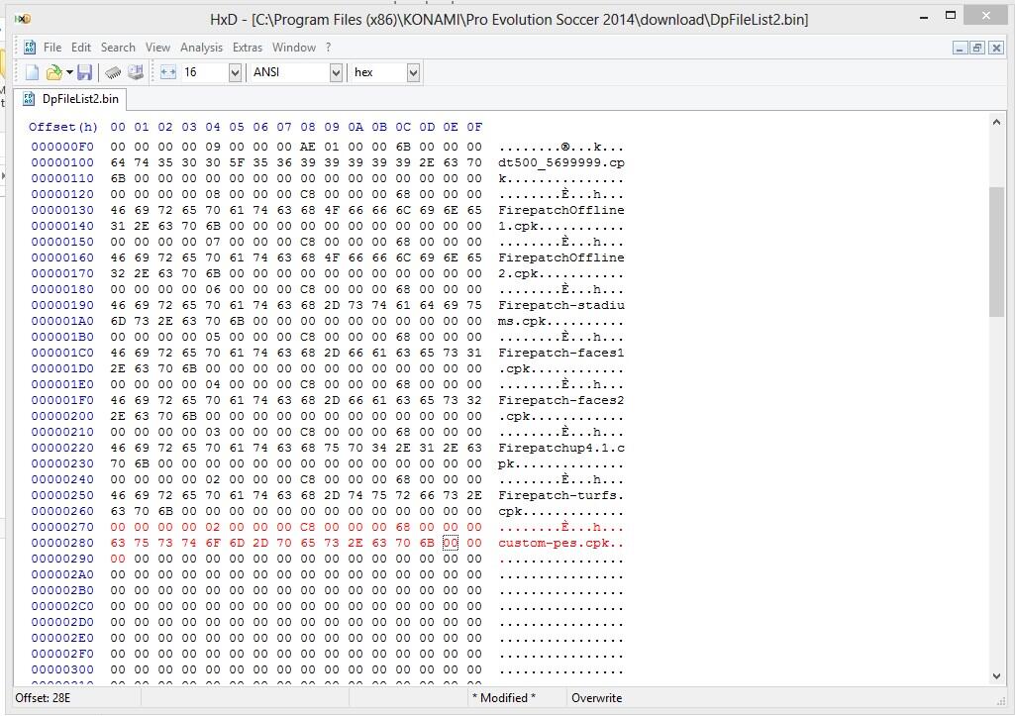
Task: Close the inner document window
Action: click(x=996, y=48)
